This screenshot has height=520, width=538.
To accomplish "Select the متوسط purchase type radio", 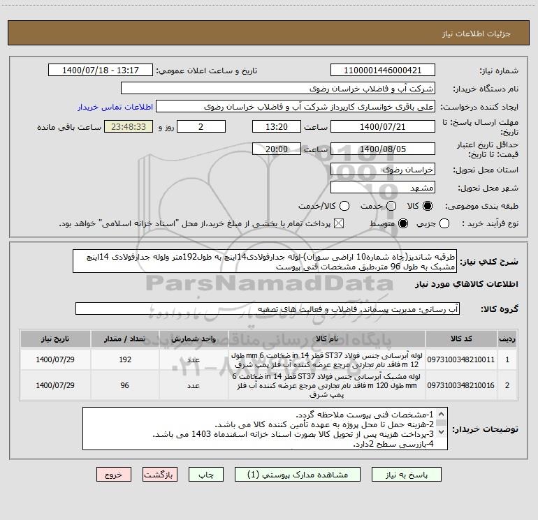I will pyautogui.click(x=403, y=223).
